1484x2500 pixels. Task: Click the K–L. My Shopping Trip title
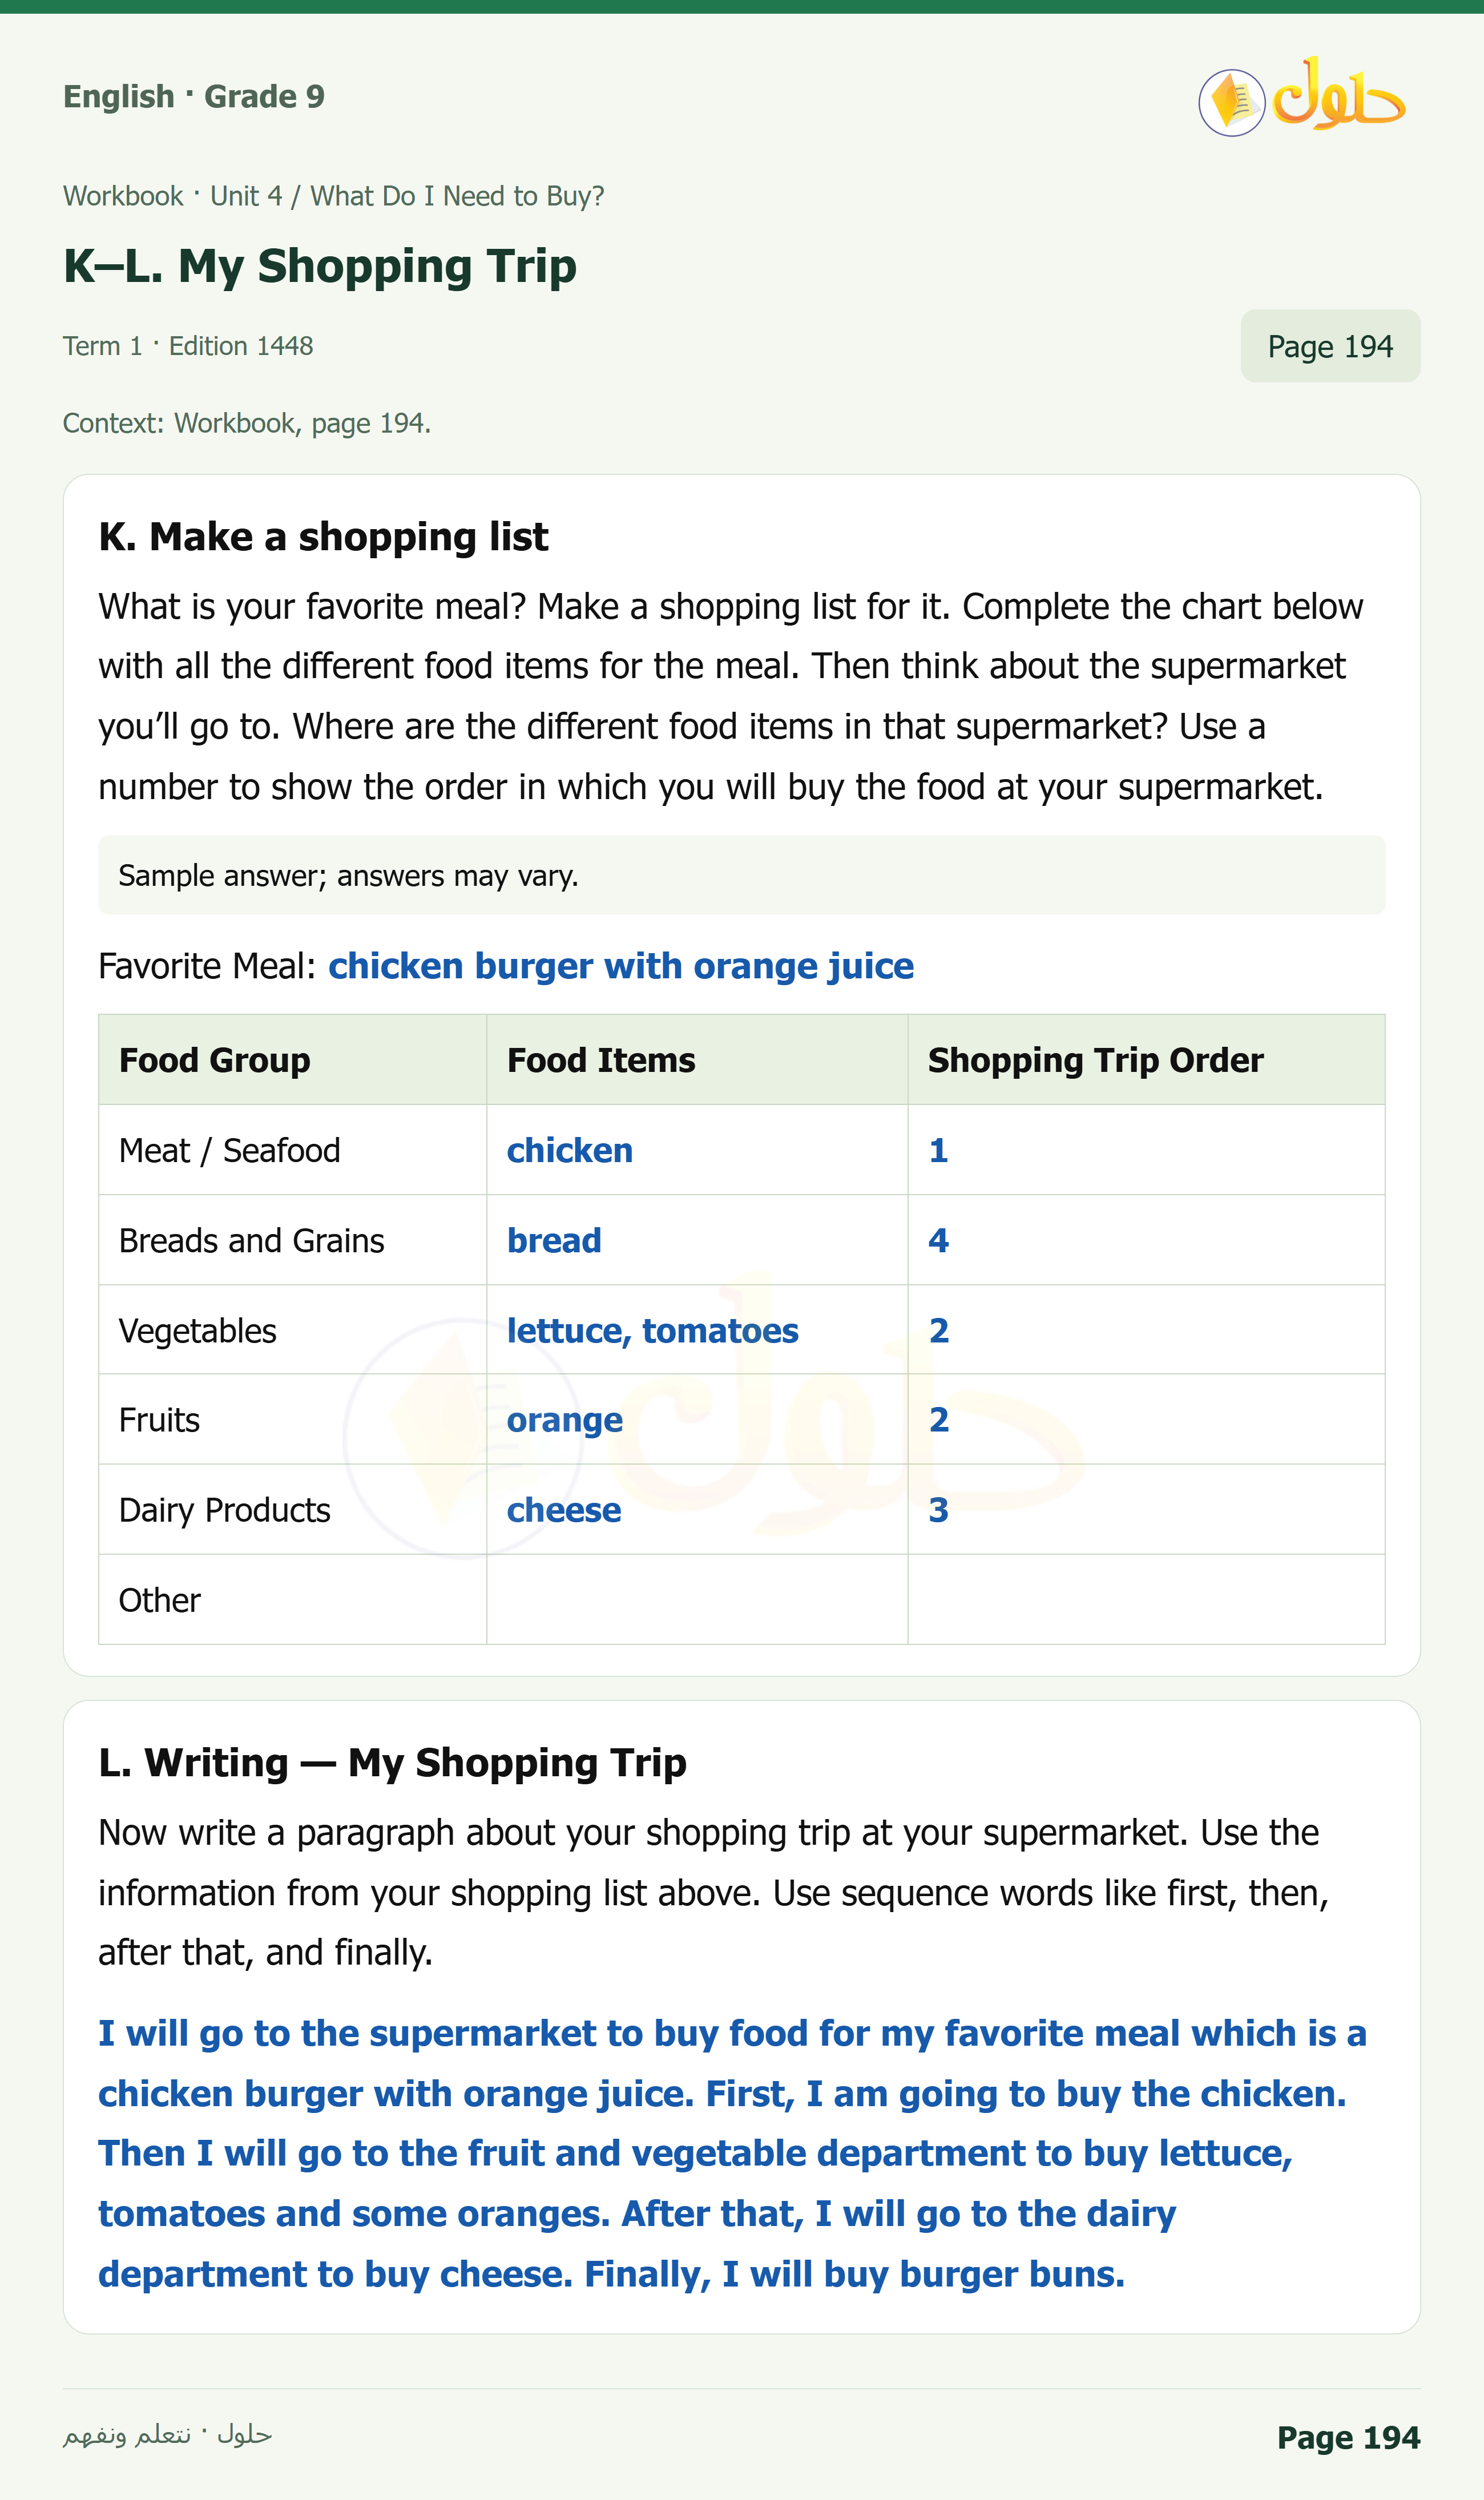point(320,266)
